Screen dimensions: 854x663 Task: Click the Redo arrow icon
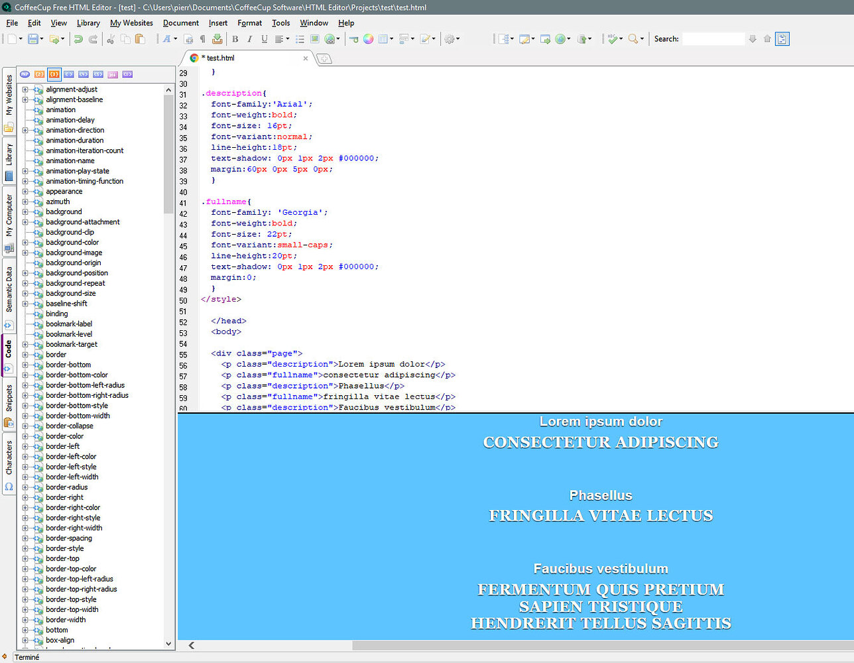tap(93, 39)
